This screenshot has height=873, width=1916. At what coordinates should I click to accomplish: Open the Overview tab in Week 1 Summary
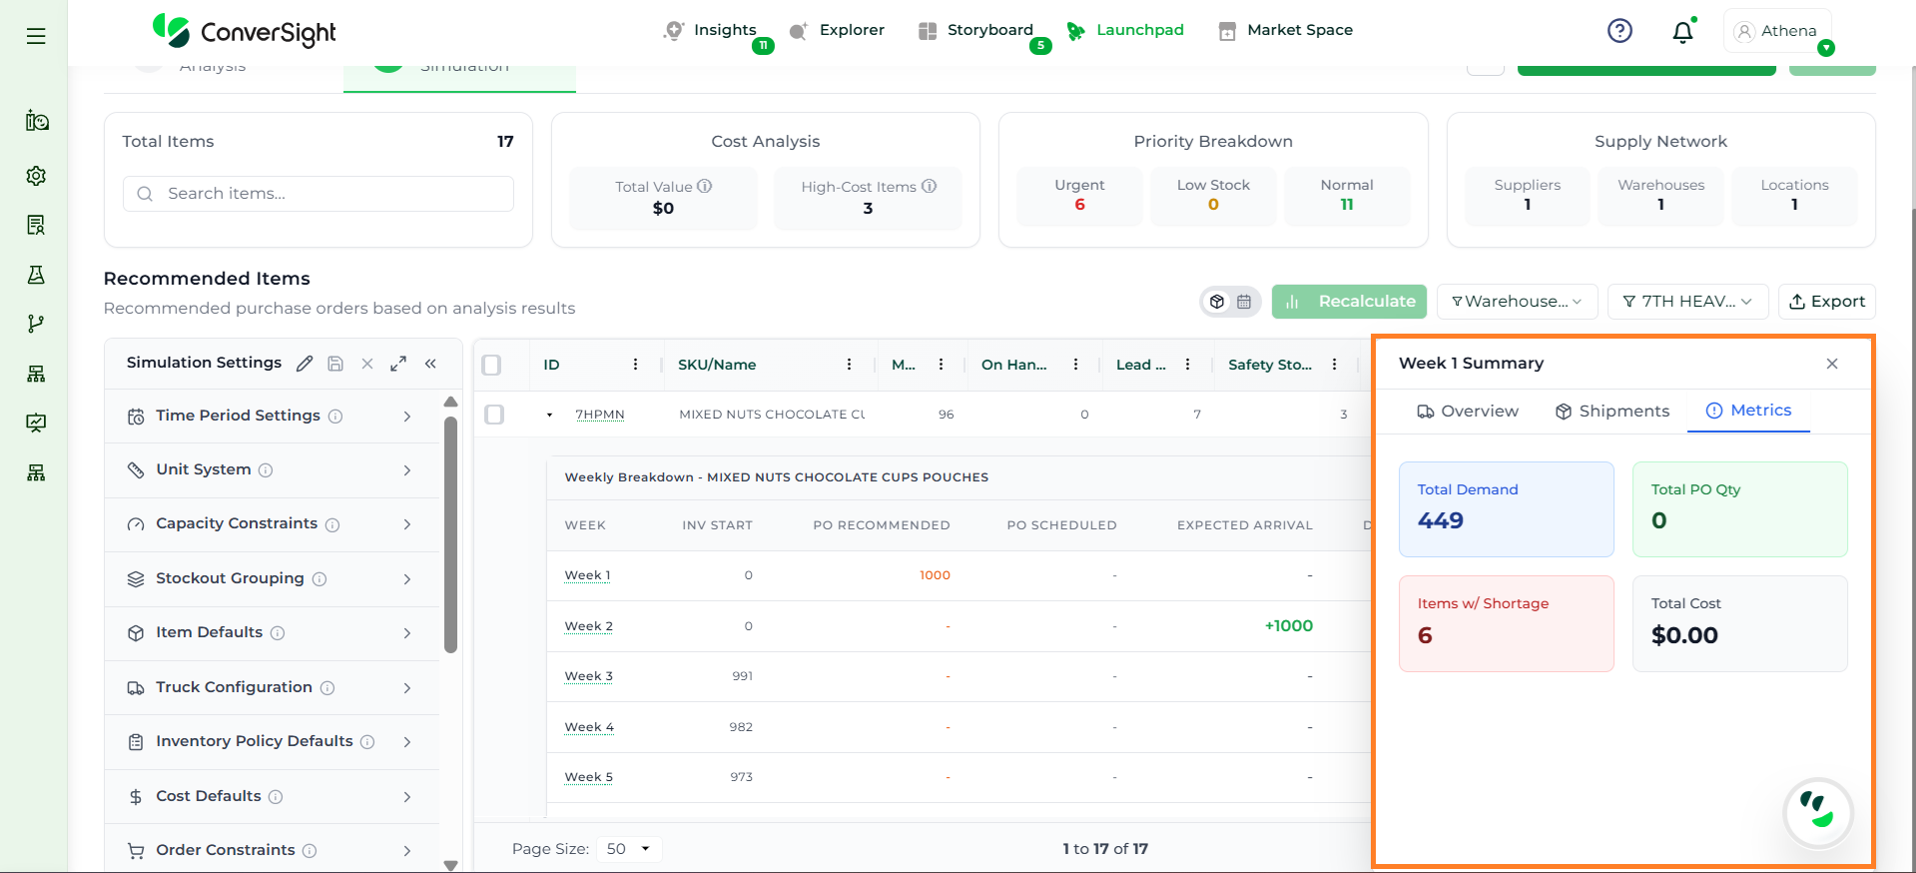click(1468, 412)
